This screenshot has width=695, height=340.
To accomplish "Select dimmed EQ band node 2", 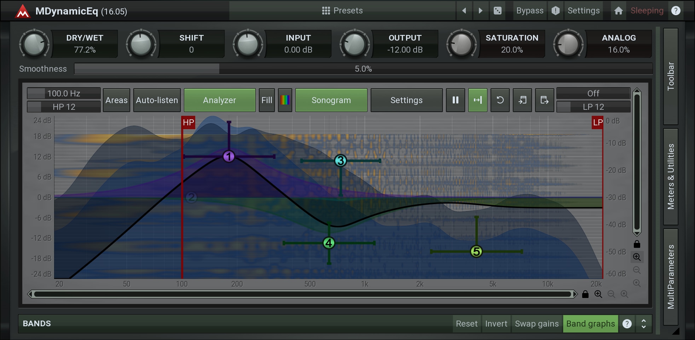I will pos(191,197).
